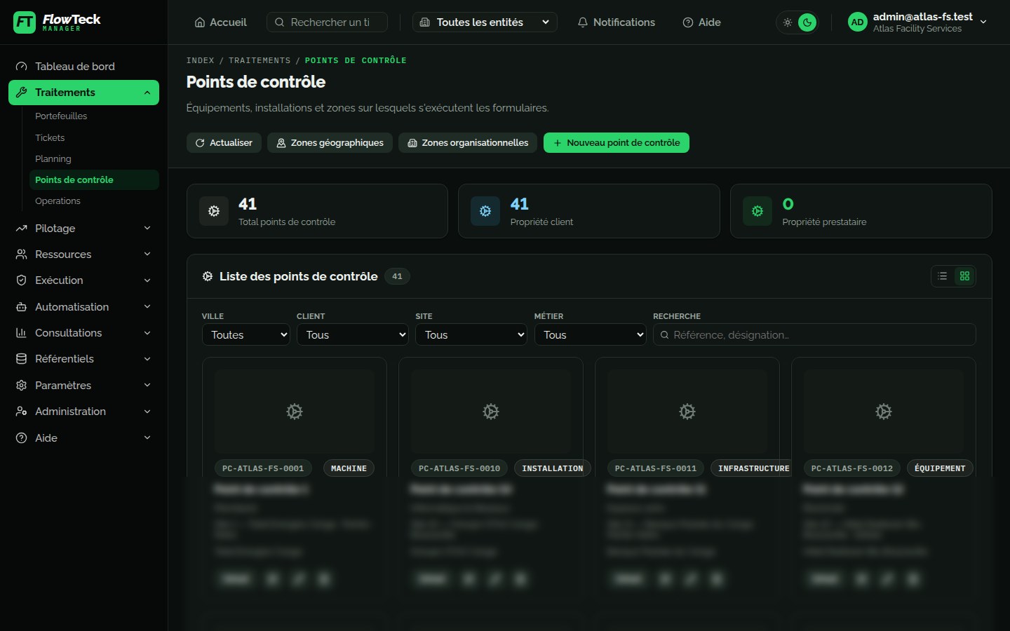Expand the Pilotage sidebar section

[x=83, y=228]
